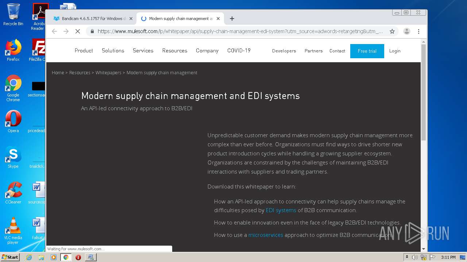Viewport: 467px width, 262px height.
Task: Bookmark this page with the star
Action: coord(392,31)
